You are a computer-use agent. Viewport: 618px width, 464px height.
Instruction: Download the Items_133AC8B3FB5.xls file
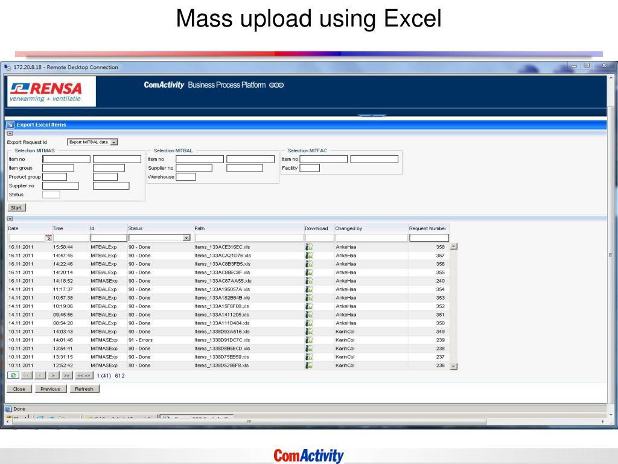point(310,264)
